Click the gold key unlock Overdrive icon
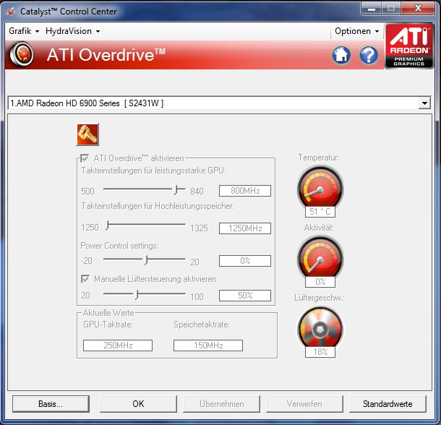 click(87, 134)
